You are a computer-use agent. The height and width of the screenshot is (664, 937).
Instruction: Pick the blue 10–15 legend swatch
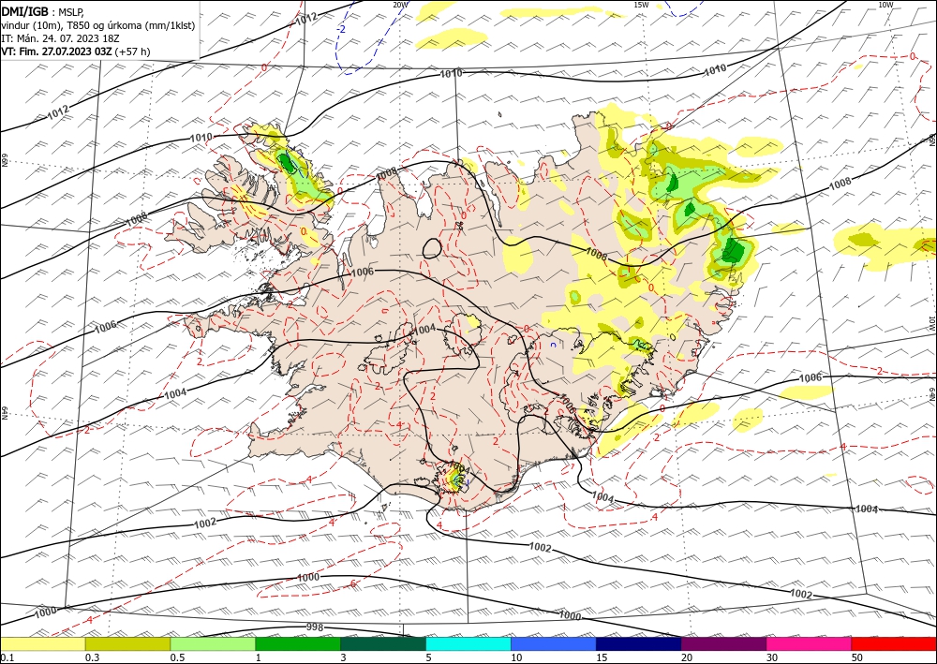[x=554, y=644]
